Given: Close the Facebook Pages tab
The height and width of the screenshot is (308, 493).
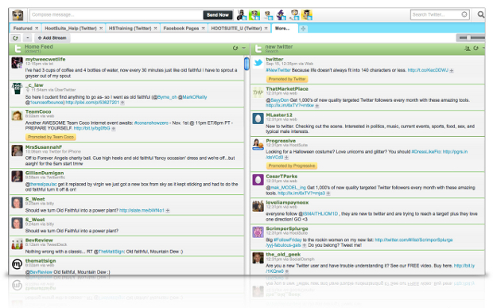Looking at the screenshot, I should 203,29.
